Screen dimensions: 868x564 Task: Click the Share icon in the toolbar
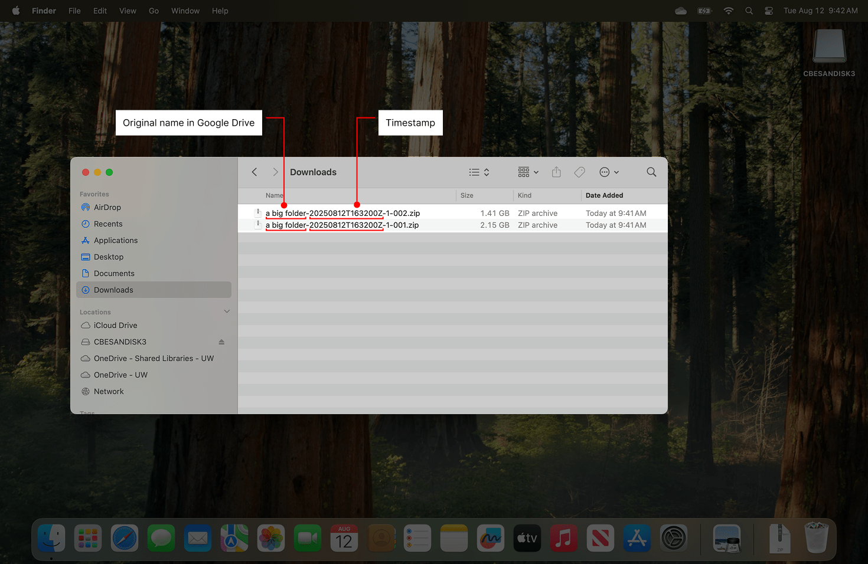(556, 172)
